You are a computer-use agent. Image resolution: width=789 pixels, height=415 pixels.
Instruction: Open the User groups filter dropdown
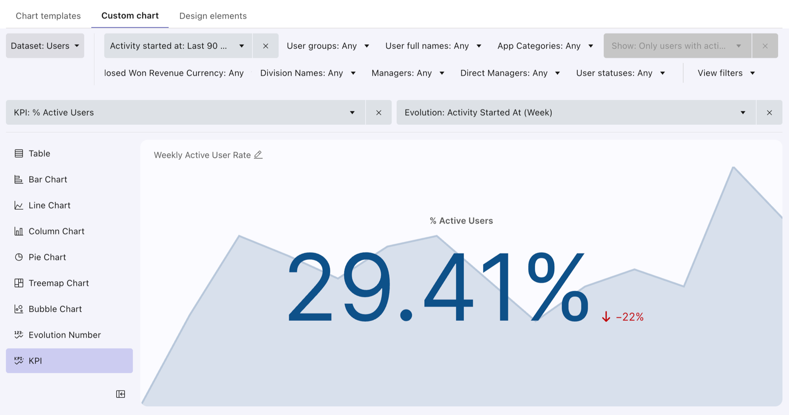[328, 46]
